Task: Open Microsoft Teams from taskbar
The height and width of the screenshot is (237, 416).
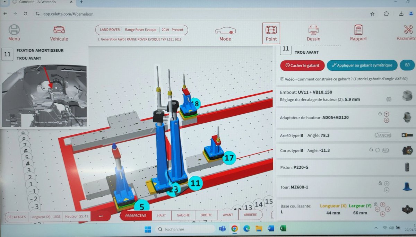Action: (222, 229)
